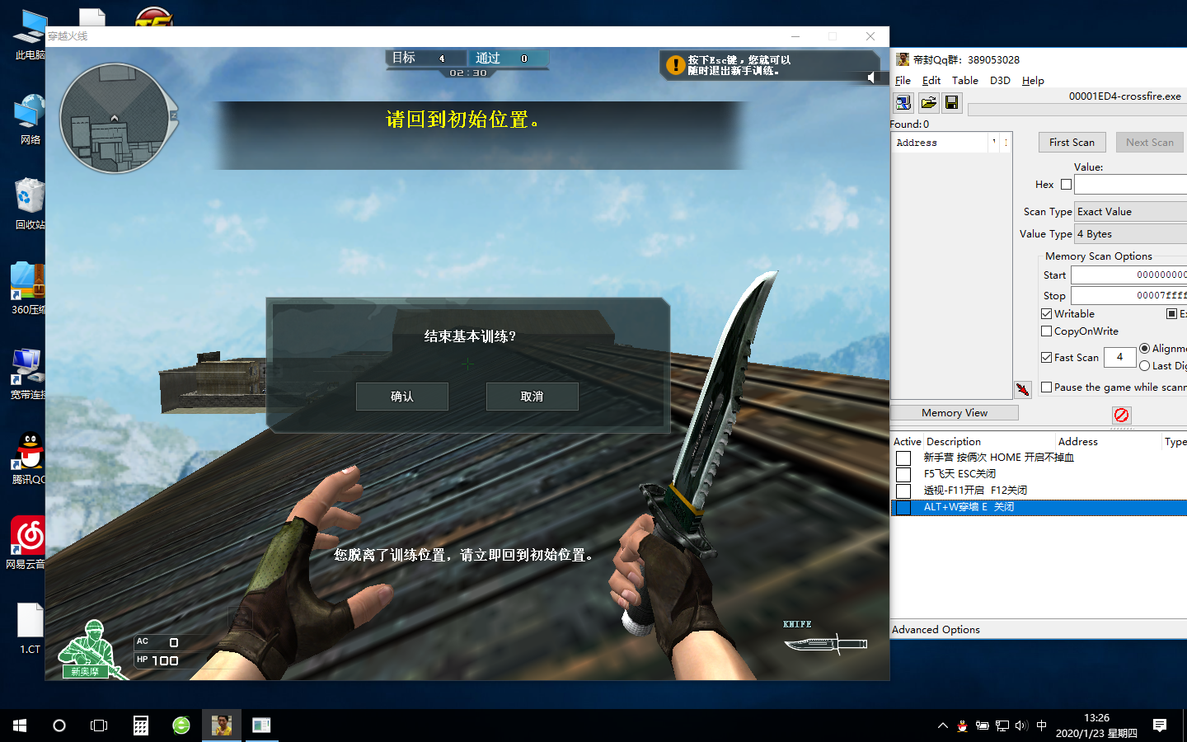Click the red add-address arrow icon
This screenshot has height=742, width=1187.
pos(1023,389)
